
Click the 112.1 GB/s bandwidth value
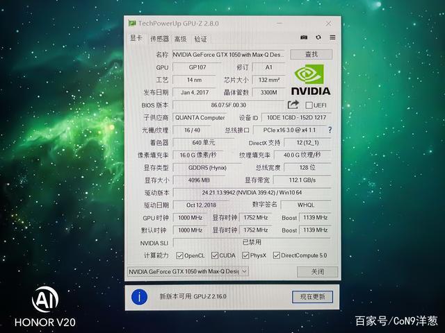(302, 180)
